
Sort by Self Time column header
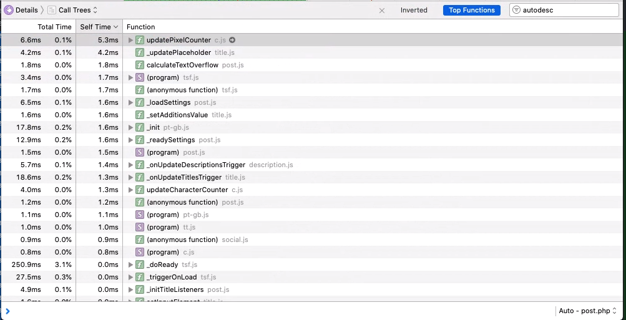coord(99,27)
